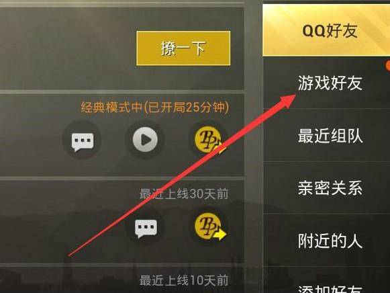Screen dimensions: 390x293
Task: Spectate the friend's ongoing classic match
Action: (145, 140)
